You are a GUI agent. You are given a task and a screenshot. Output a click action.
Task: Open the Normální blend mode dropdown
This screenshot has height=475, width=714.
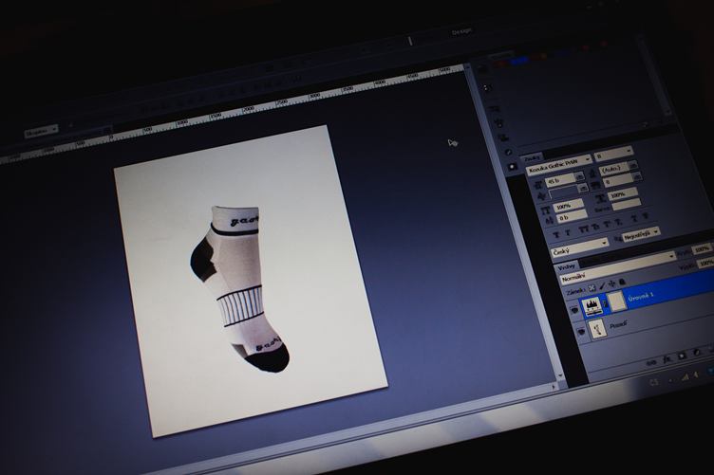click(618, 268)
